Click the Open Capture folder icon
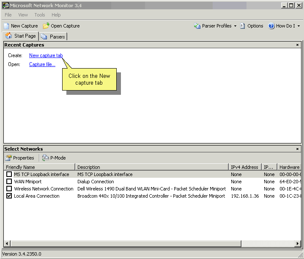The height and width of the screenshot is (259, 304). [x=46, y=26]
